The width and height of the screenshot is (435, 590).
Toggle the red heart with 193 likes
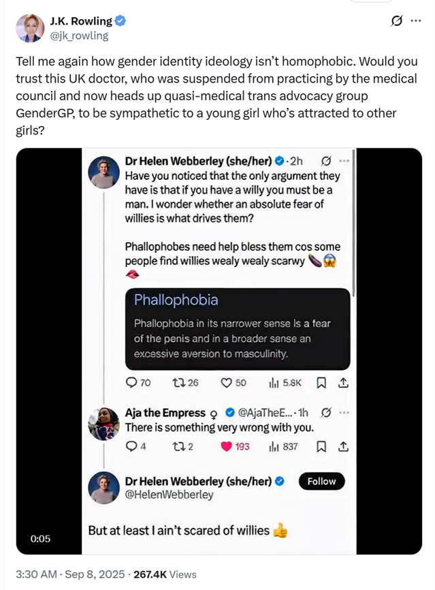pyautogui.click(x=226, y=446)
